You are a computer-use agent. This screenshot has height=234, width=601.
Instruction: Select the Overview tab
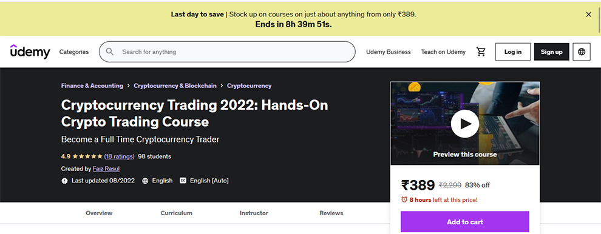(x=99, y=213)
